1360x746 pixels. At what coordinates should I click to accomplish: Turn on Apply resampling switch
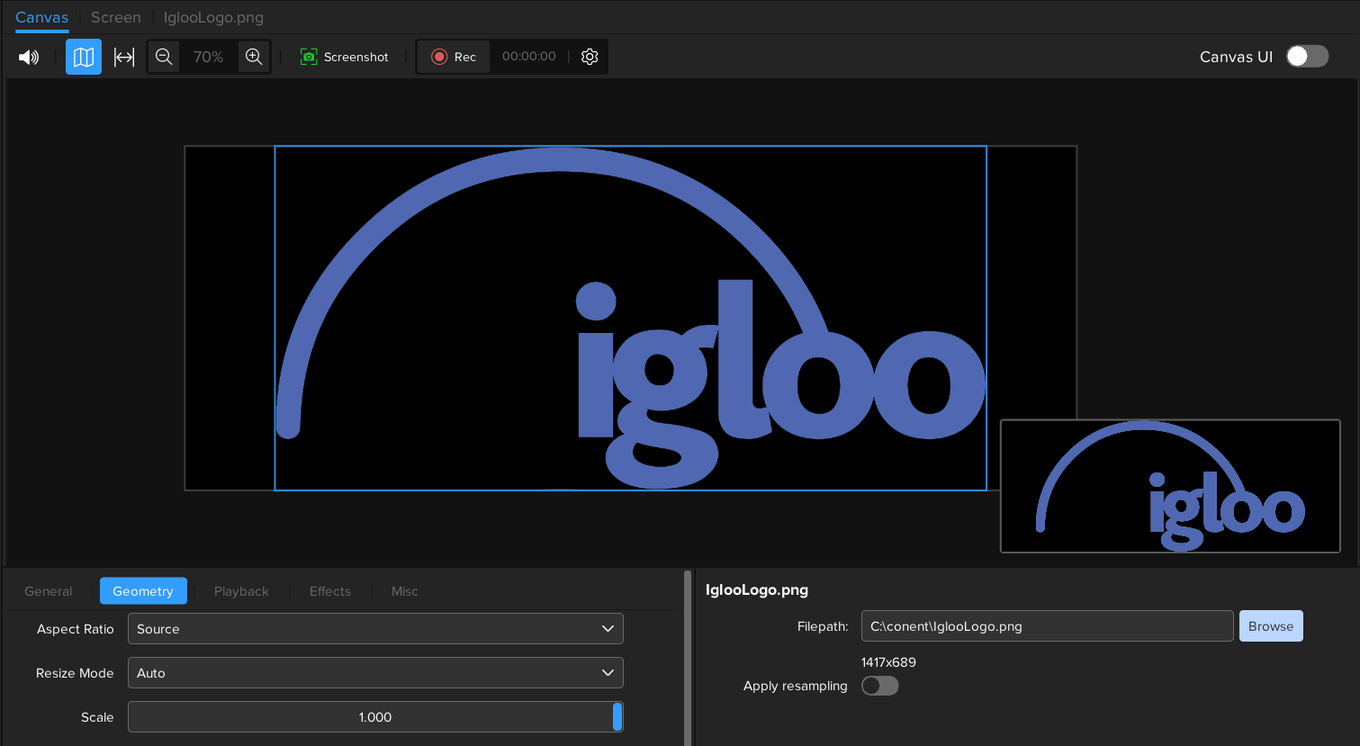[x=879, y=686]
